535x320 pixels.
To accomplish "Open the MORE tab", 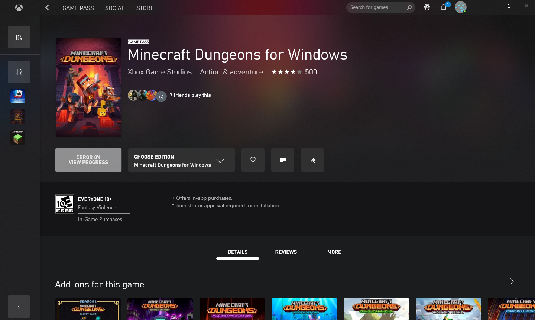I will point(334,252).
